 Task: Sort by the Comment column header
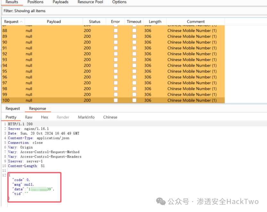[196, 21]
